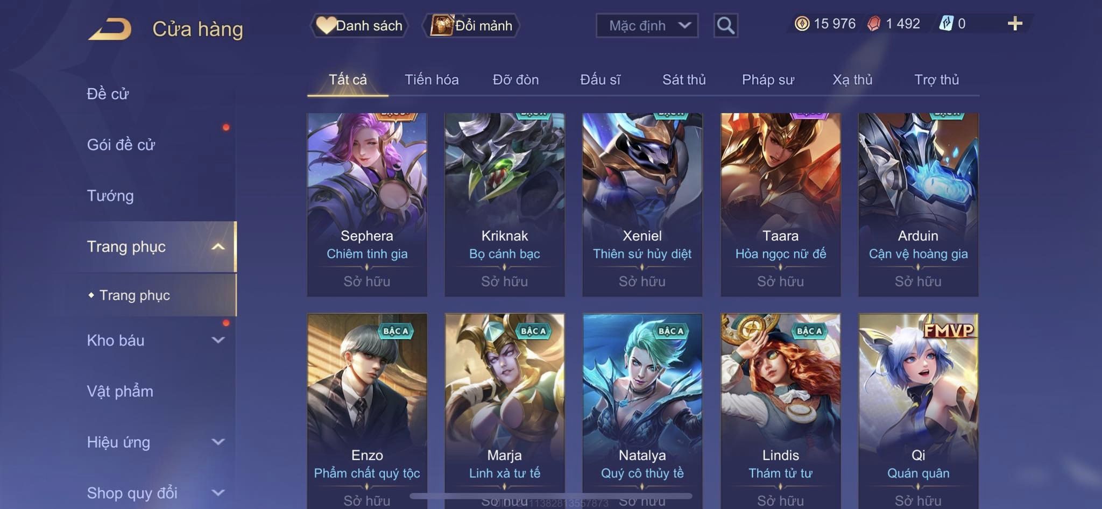The height and width of the screenshot is (509, 1102).
Task: Select the Tiến hóa tab
Action: [432, 80]
